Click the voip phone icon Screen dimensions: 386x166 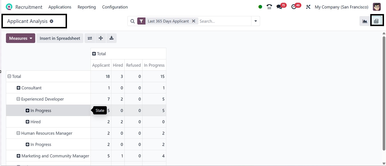tap(269, 7)
